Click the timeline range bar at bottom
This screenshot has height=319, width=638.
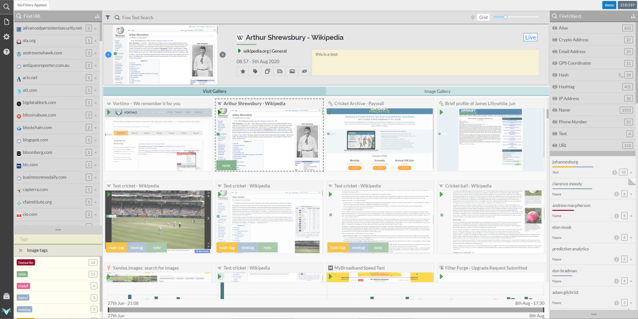326,309
